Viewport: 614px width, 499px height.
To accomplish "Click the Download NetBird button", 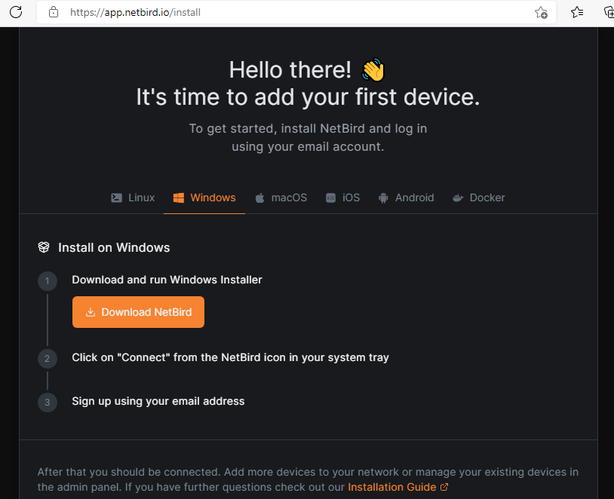I will point(138,312).
